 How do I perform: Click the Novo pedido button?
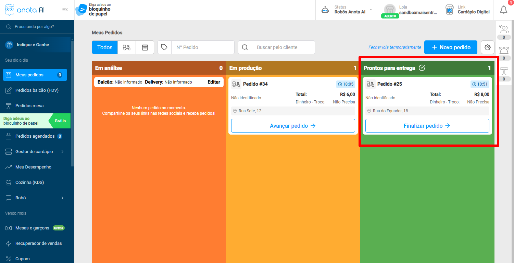pos(451,47)
